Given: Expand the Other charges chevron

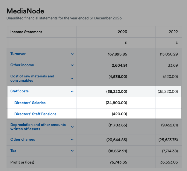Looking at the screenshot, I should pos(72,140).
